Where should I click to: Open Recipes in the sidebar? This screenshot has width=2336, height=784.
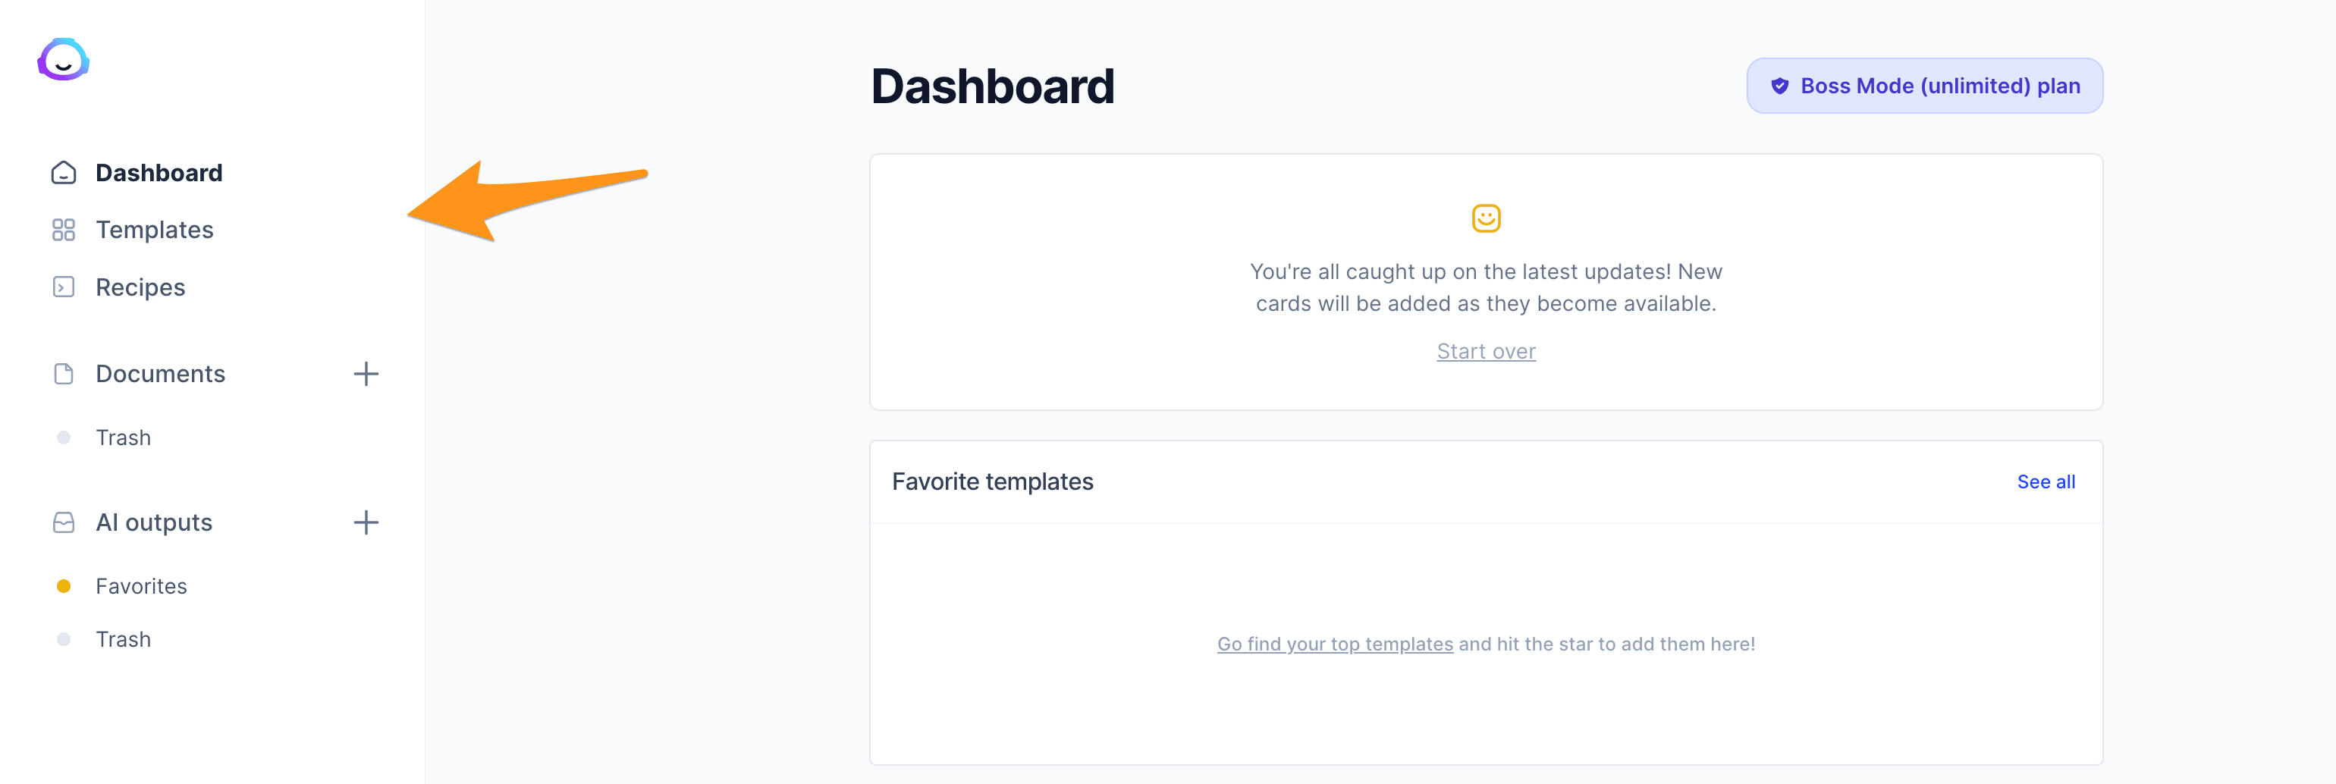[140, 287]
